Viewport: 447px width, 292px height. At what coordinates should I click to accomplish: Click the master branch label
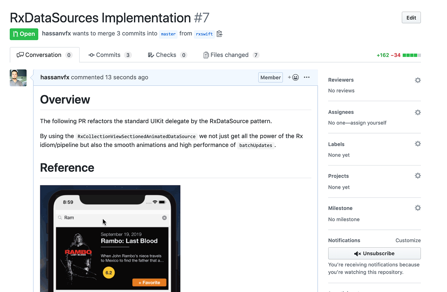point(168,34)
